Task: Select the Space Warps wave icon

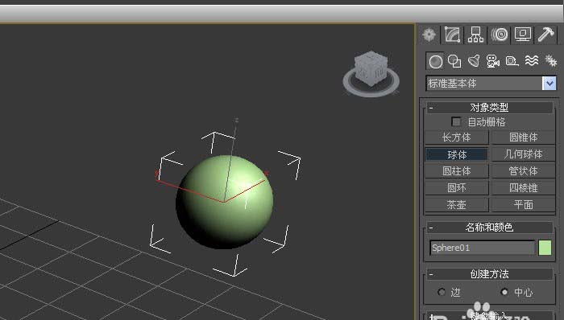Action: pyautogui.click(x=532, y=61)
